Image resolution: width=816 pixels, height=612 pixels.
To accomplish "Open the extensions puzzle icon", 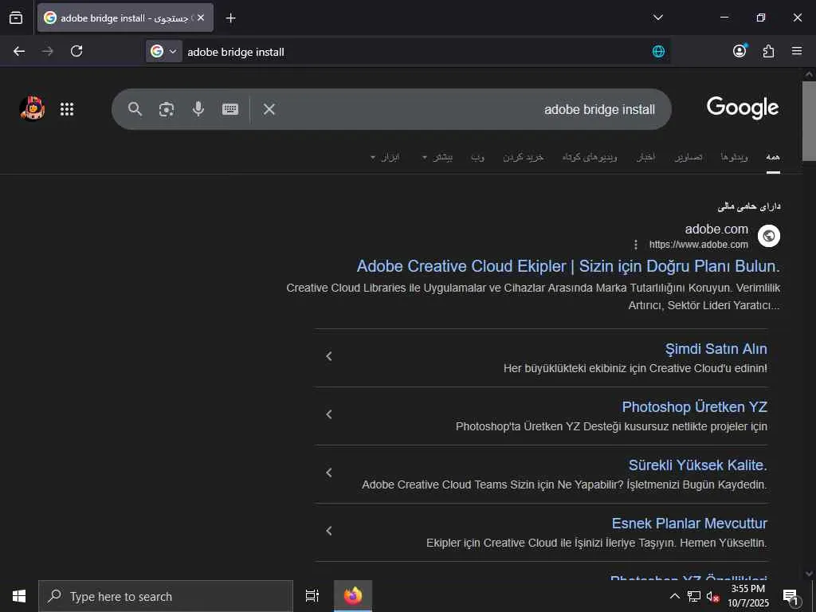I will (x=768, y=51).
